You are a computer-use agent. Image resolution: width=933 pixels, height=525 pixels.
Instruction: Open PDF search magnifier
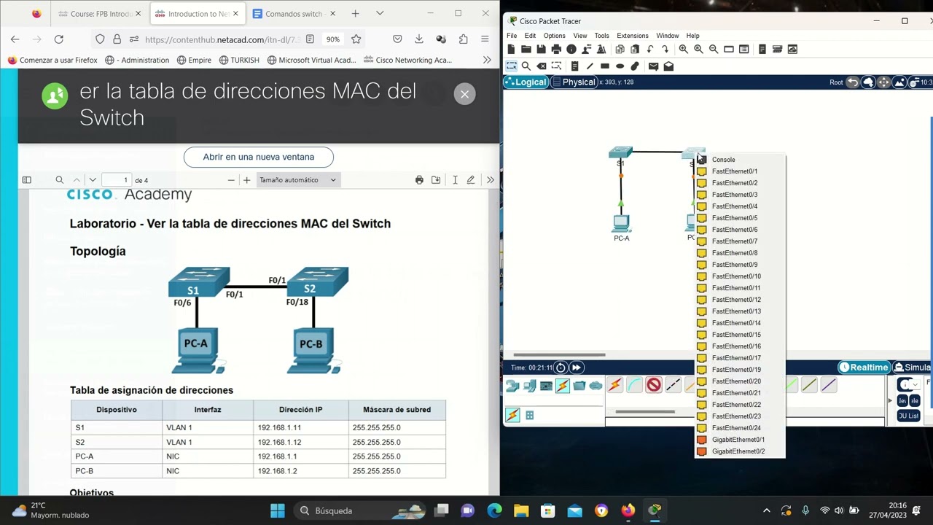60,180
